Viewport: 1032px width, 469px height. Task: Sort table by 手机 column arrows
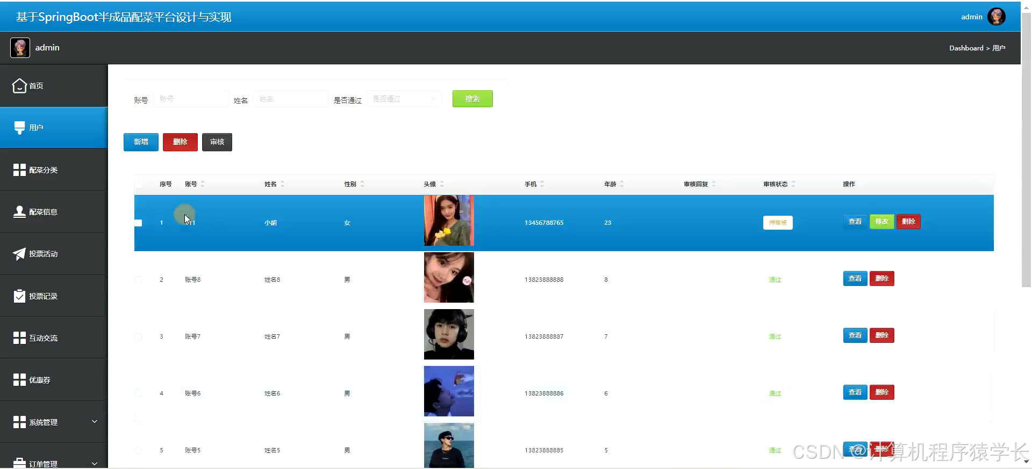coord(542,184)
